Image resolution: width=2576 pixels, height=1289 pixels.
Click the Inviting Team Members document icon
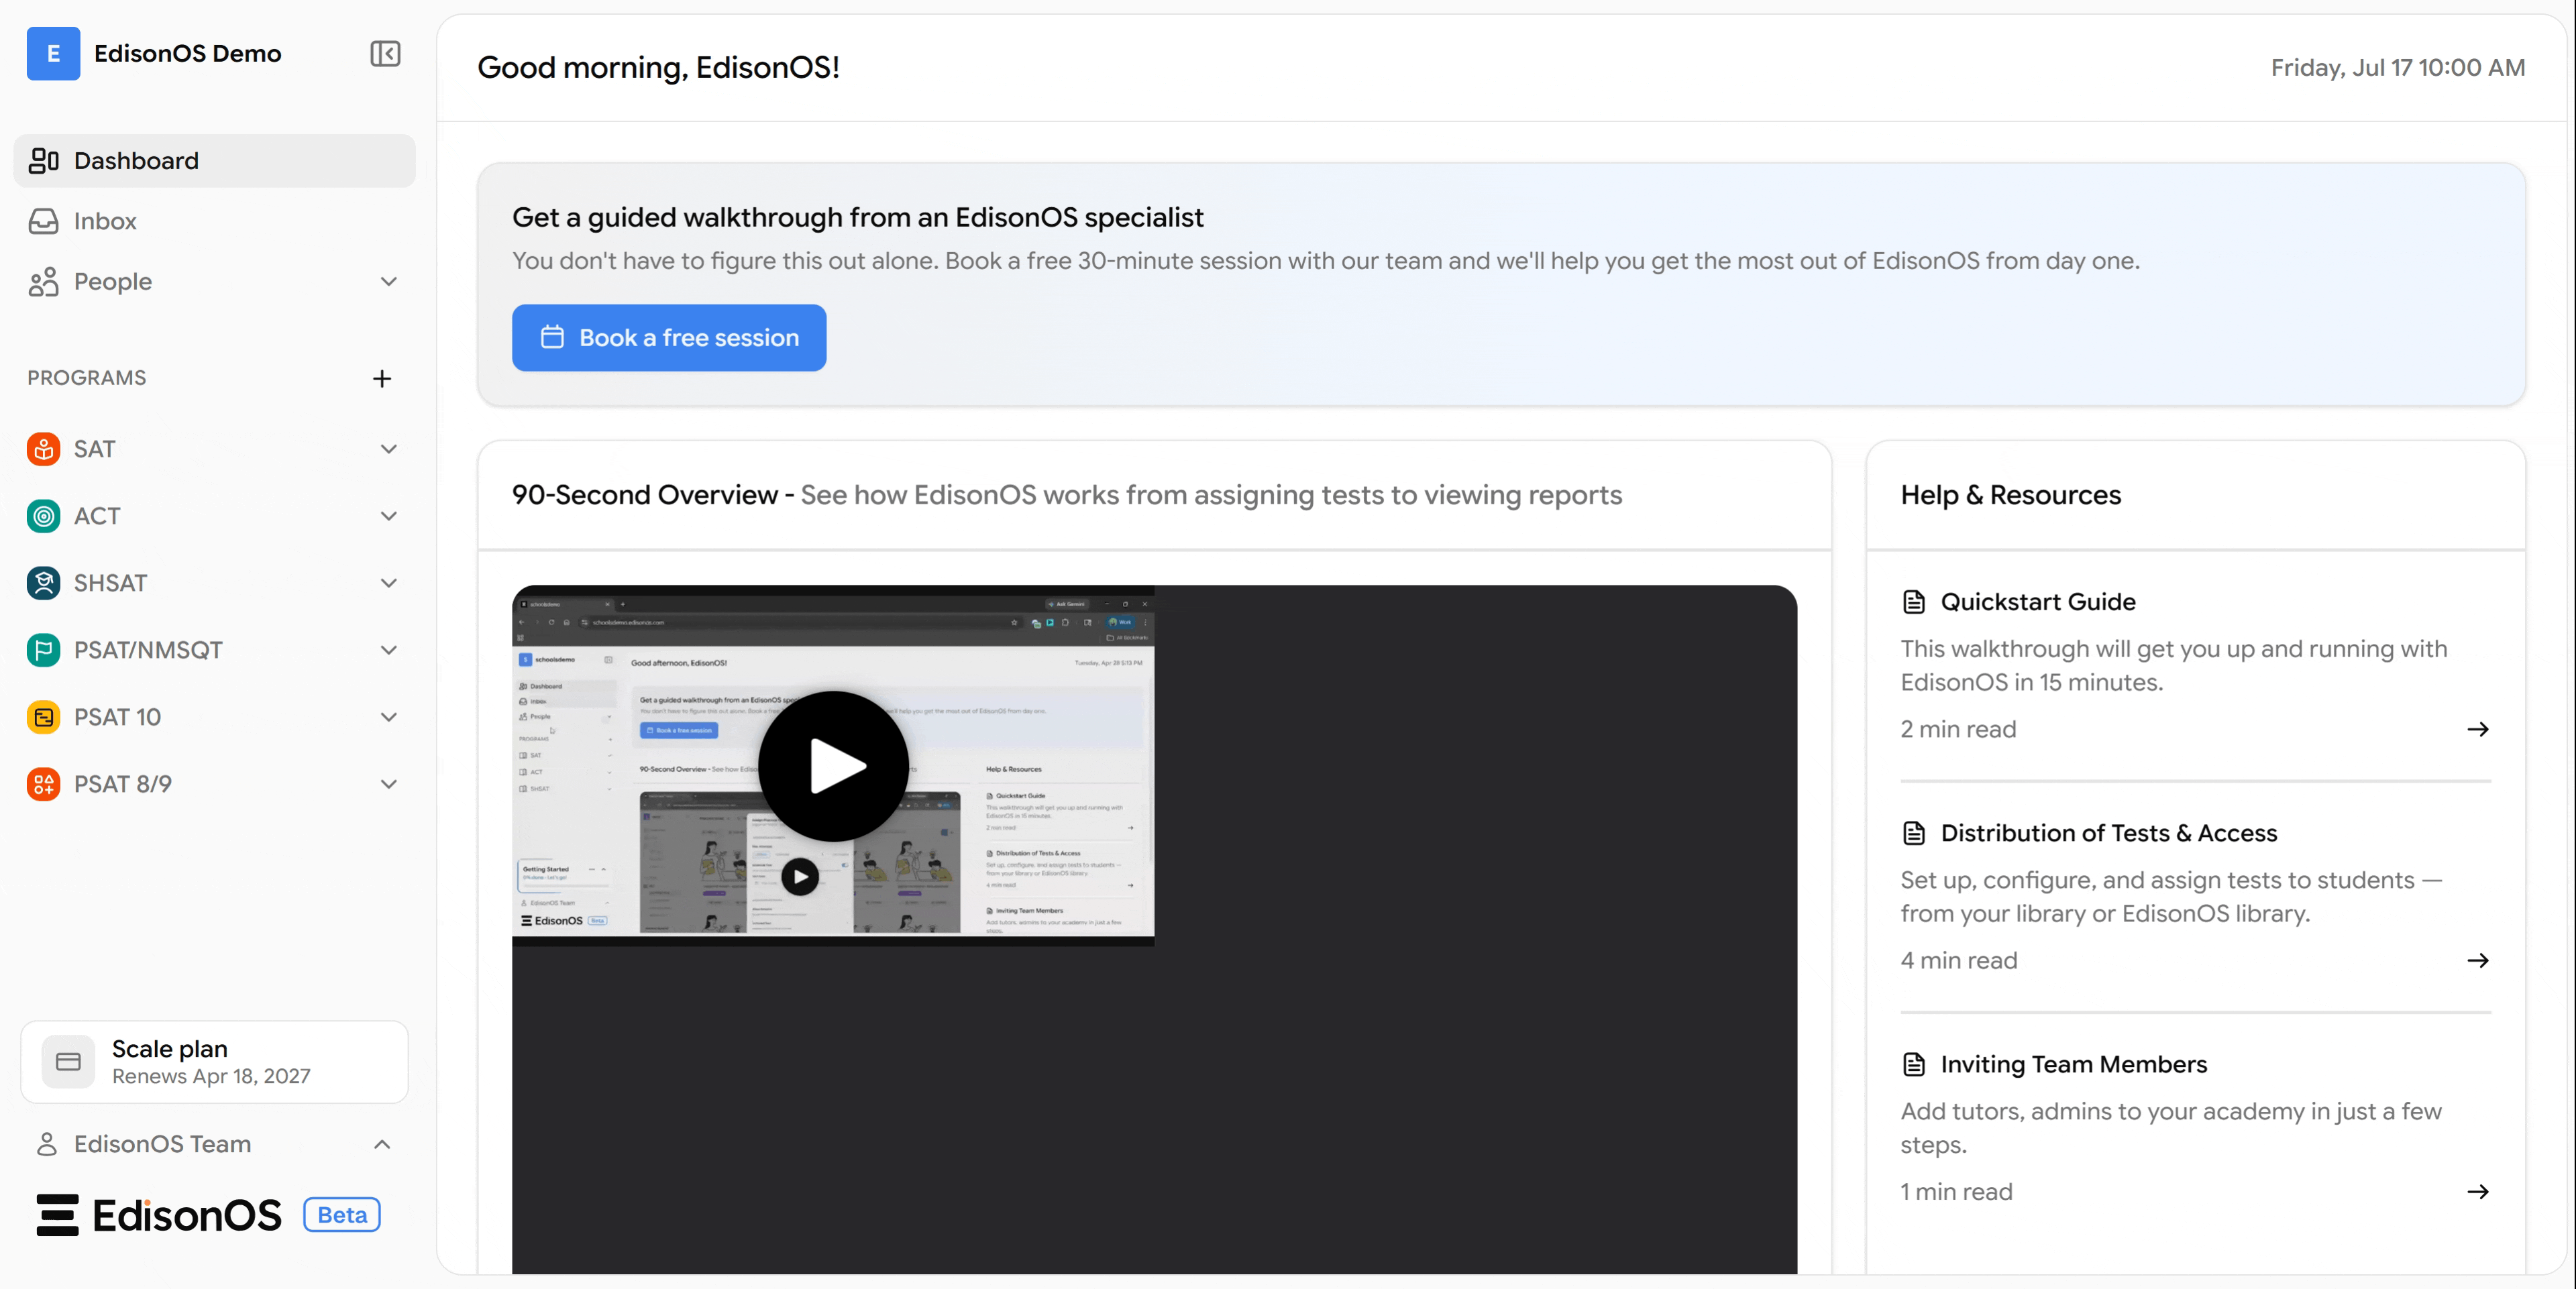[1914, 1064]
